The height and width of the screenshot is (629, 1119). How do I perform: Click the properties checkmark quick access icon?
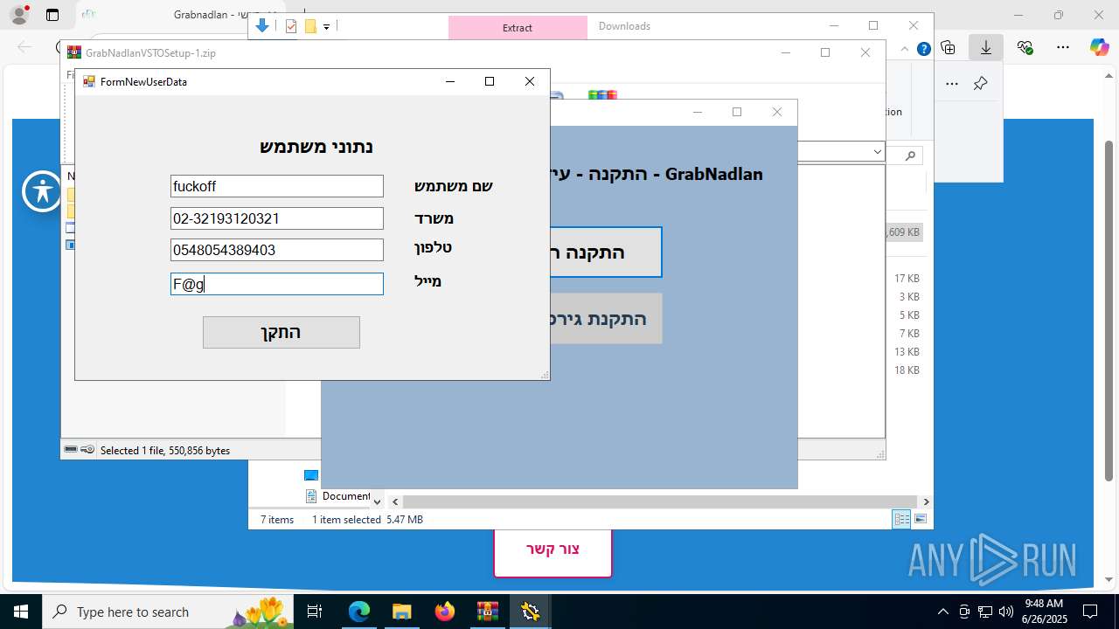[x=291, y=26]
